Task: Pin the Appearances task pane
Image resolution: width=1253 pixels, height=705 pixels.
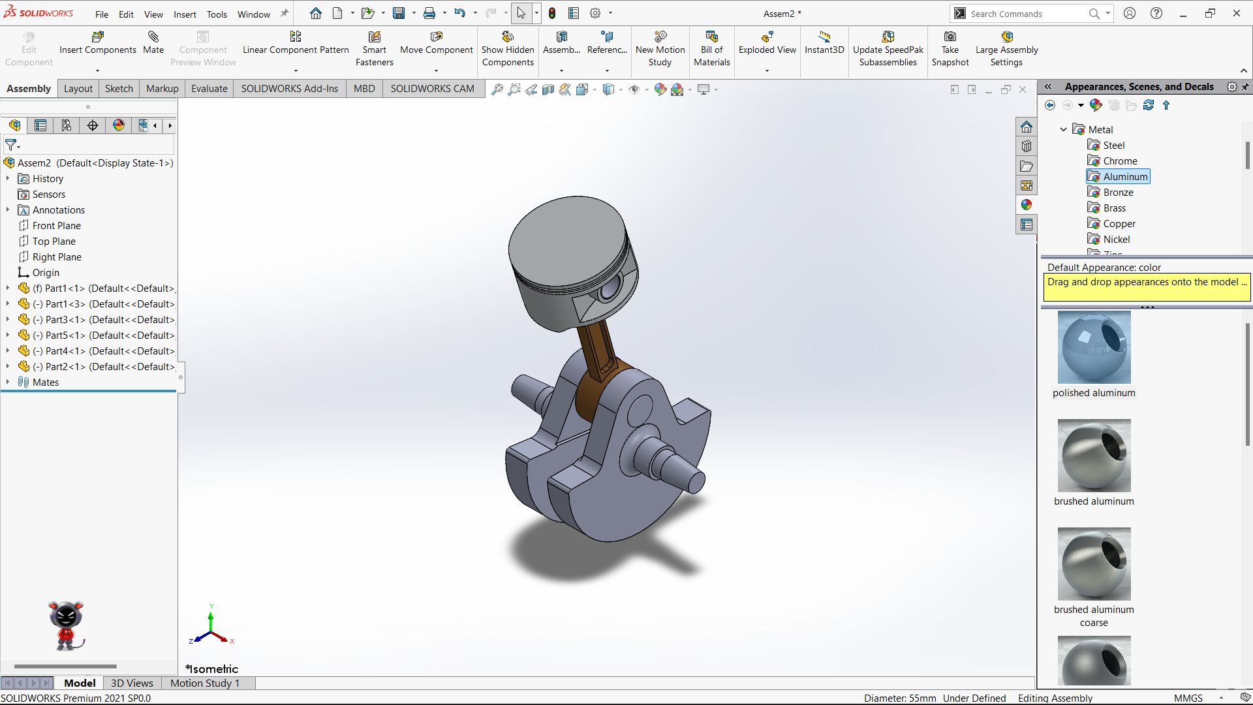Action: pyautogui.click(x=1245, y=87)
